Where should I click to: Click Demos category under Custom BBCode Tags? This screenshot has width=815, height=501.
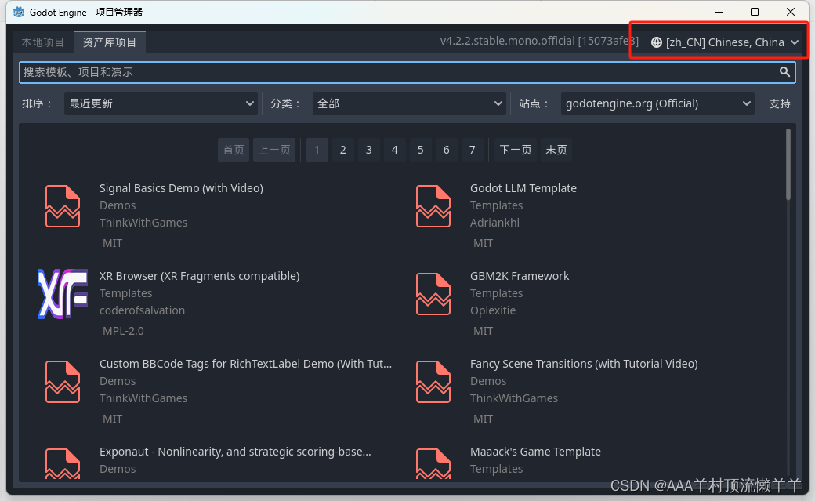coord(118,381)
